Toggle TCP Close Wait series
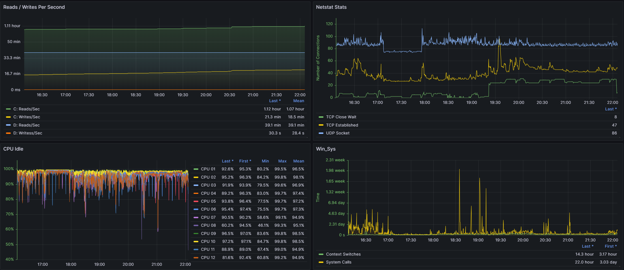The width and height of the screenshot is (624, 270). coord(341,117)
